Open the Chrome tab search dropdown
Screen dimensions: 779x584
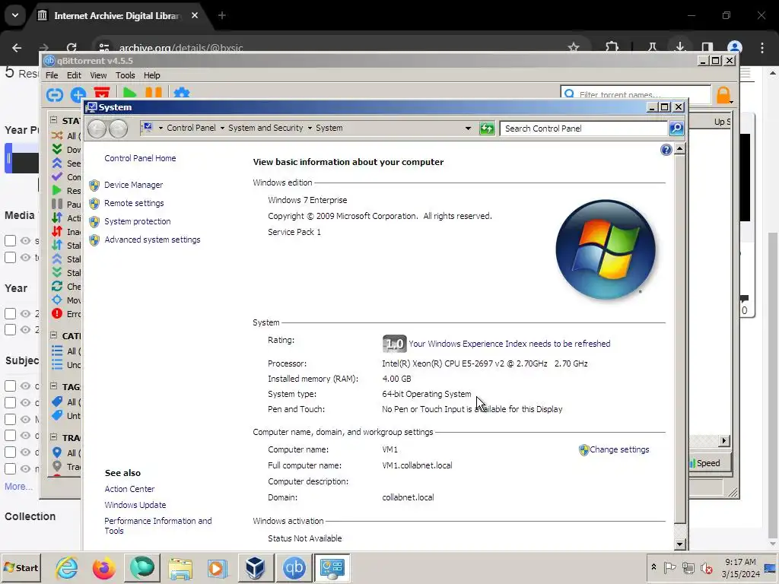point(15,15)
